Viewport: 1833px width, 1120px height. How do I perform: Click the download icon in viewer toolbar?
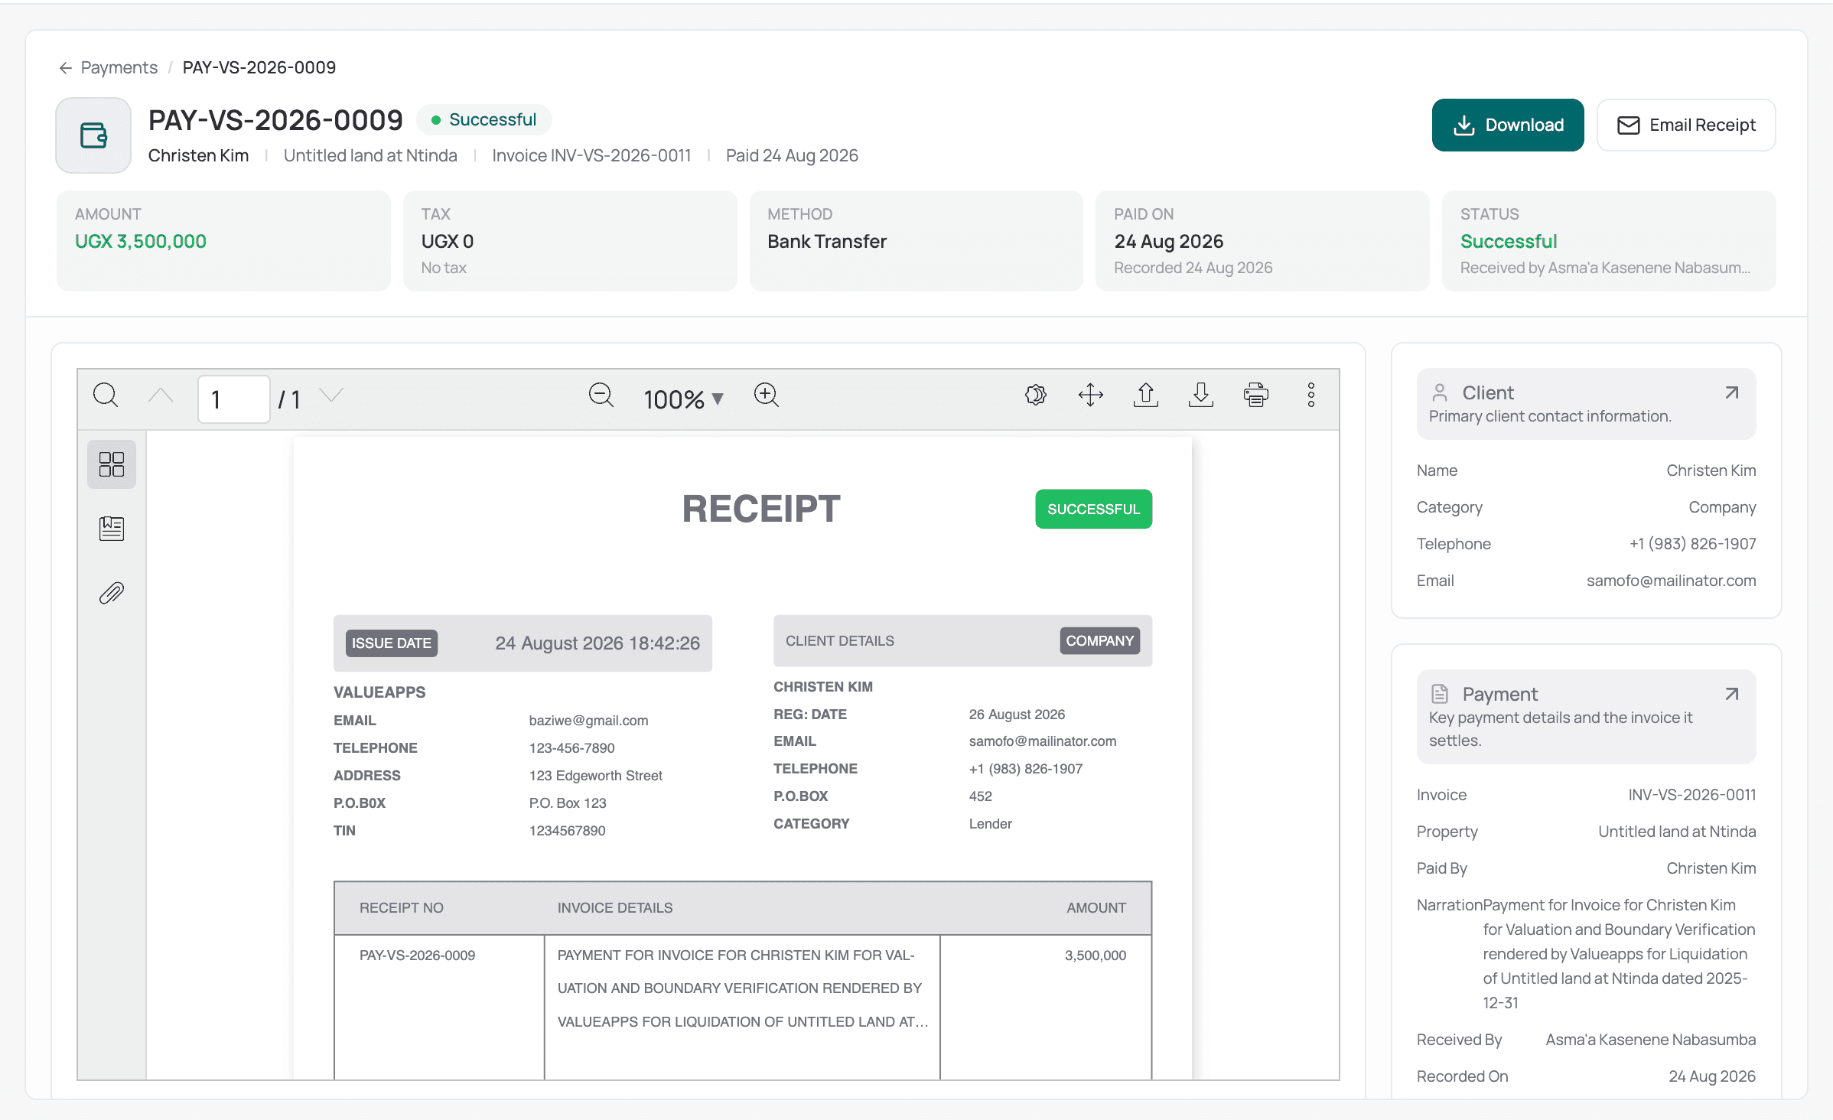click(1201, 396)
